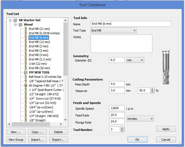Screen dimensions: 185x147
Task: Click the 1/4" Up-cut (52-910) bit icon
Action: (x=26, y=103)
